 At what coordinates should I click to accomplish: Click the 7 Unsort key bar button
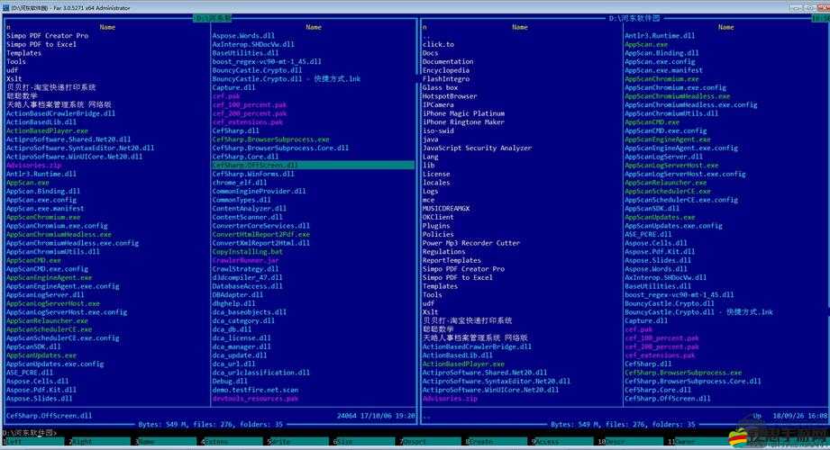(431, 442)
